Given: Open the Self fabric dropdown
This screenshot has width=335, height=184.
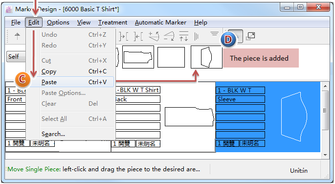Looking at the screenshot, I should pyautogui.click(x=16, y=57).
